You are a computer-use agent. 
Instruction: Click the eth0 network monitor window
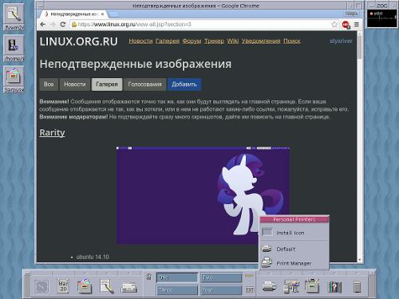(381, 18)
